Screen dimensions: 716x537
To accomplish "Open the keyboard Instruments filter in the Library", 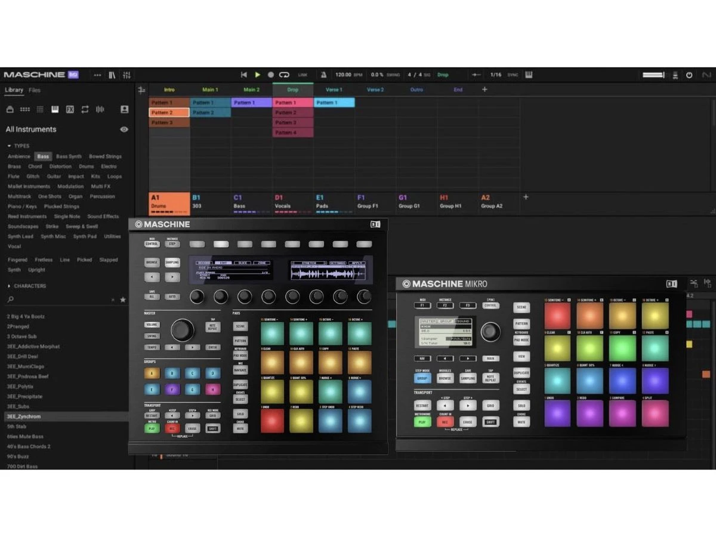I will (x=55, y=109).
